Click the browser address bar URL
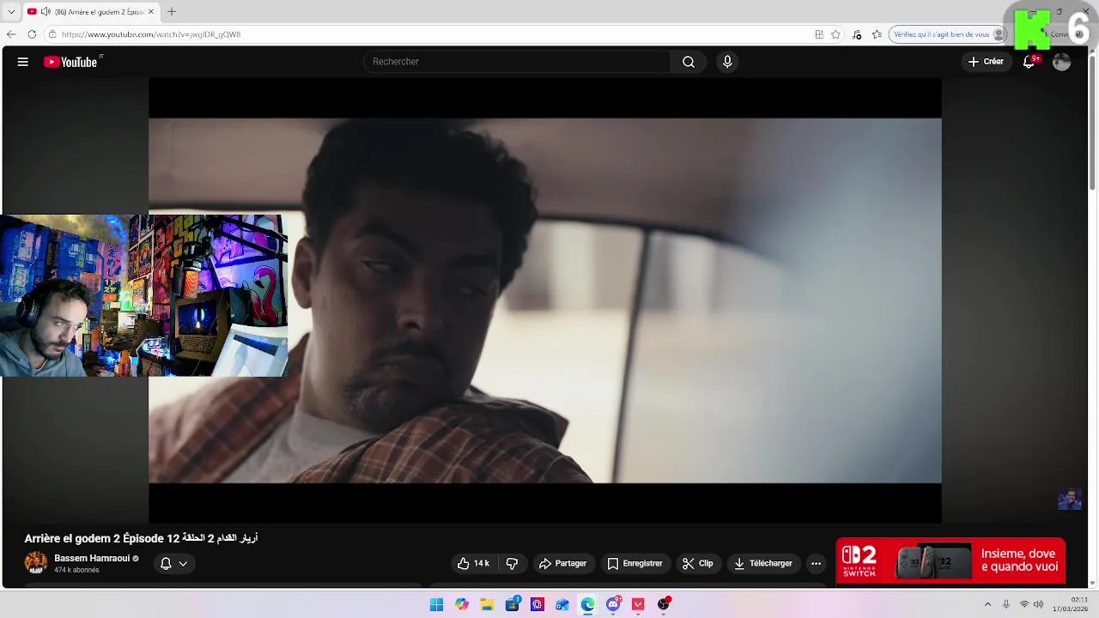The width and height of the screenshot is (1099, 618). [x=151, y=34]
